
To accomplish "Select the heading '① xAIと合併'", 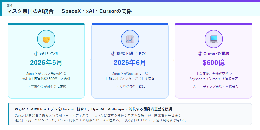I will point(46,54).
